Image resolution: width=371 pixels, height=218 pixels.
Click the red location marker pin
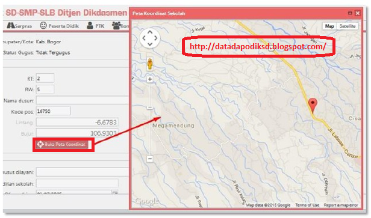click(313, 106)
